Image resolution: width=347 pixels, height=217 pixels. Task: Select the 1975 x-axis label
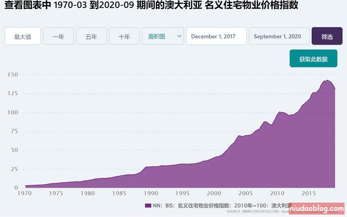point(56,193)
